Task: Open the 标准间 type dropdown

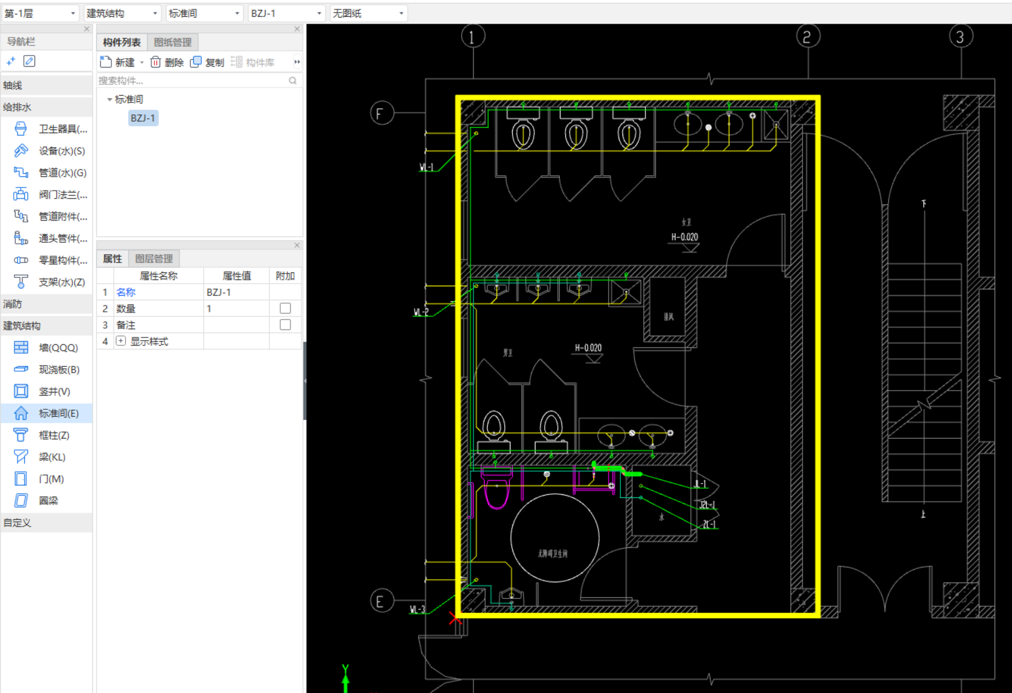Action: (x=205, y=13)
